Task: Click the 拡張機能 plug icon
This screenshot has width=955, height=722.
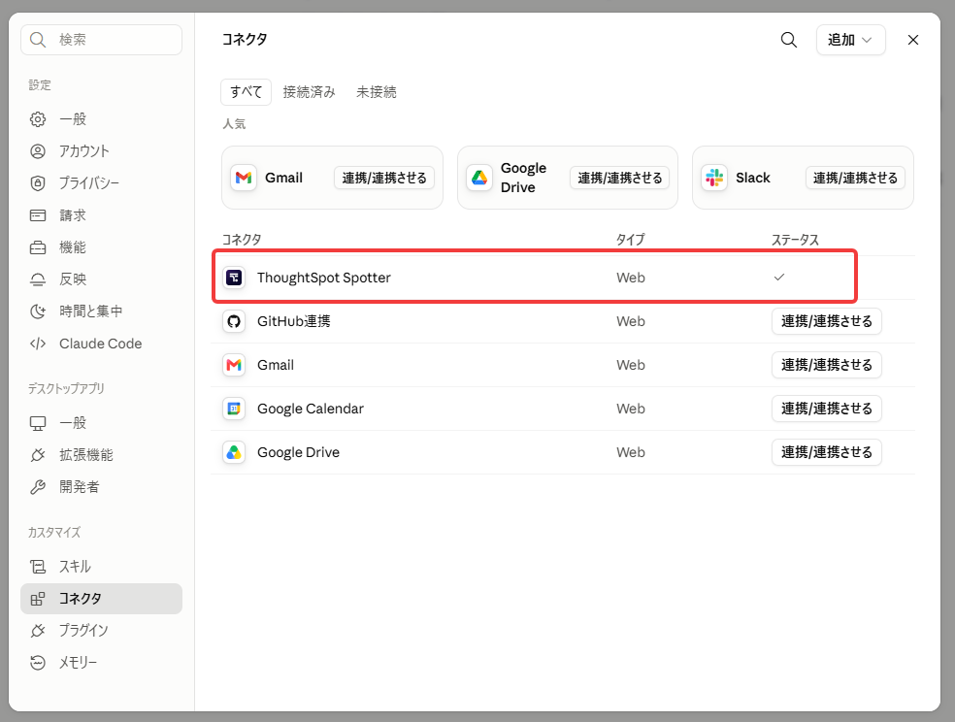Action: click(38, 455)
